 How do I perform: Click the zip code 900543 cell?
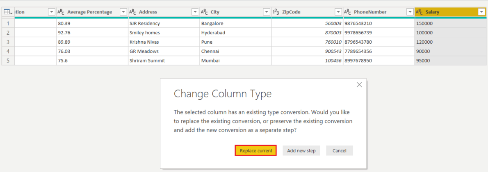[307, 51]
